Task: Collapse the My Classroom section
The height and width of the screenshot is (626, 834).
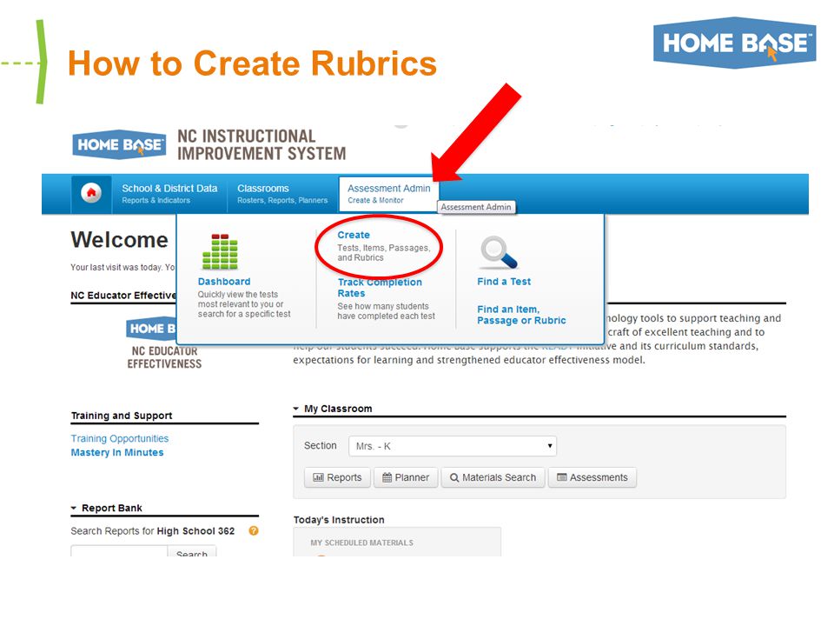Action: click(296, 409)
